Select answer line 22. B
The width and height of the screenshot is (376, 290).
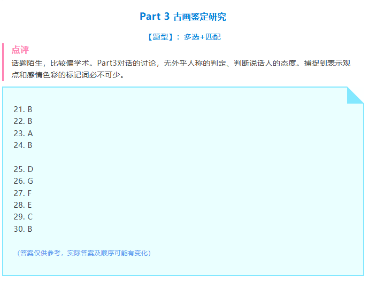[23, 121]
